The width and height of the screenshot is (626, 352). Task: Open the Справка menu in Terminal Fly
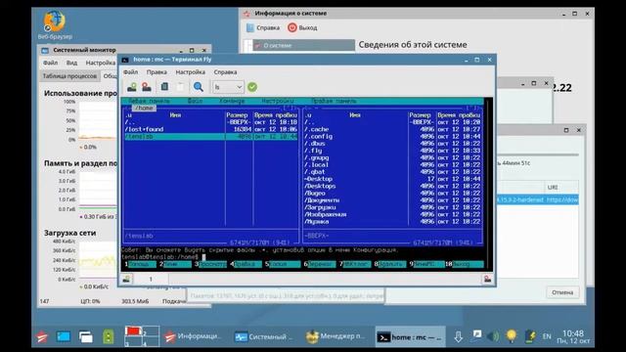[225, 72]
